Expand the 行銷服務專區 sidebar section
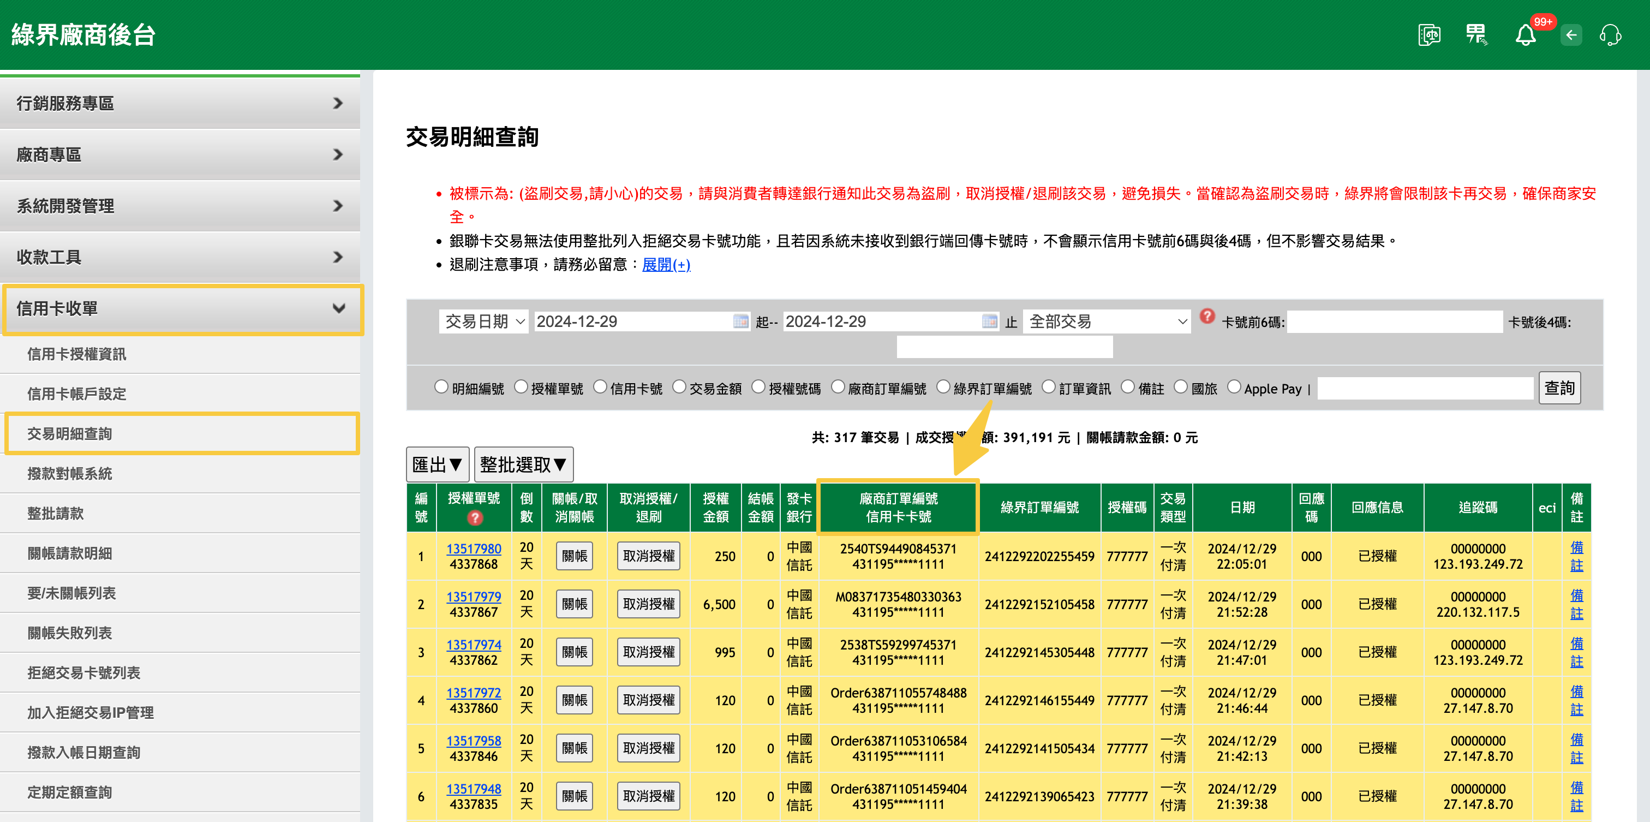This screenshot has height=822, width=1650. coord(180,103)
